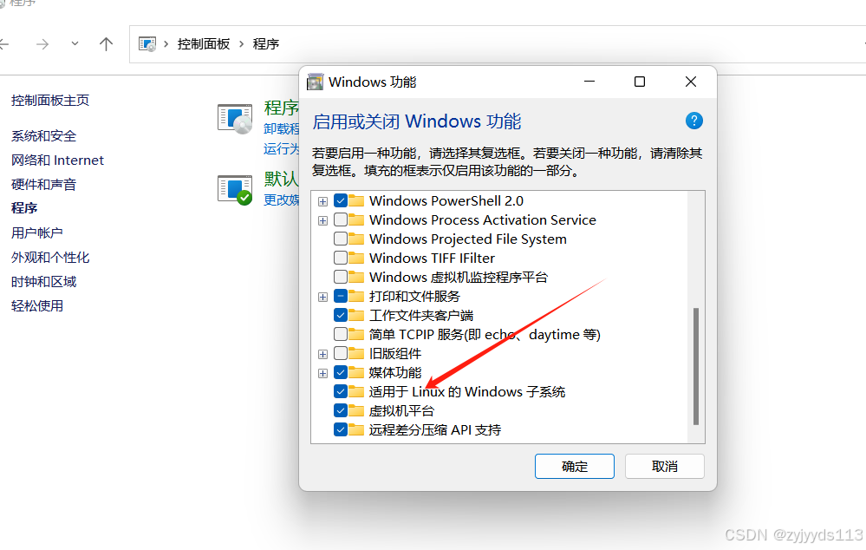This screenshot has height=550, width=866.
Task: Open 系统和安全 in the sidebar
Action: [x=43, y=135]
